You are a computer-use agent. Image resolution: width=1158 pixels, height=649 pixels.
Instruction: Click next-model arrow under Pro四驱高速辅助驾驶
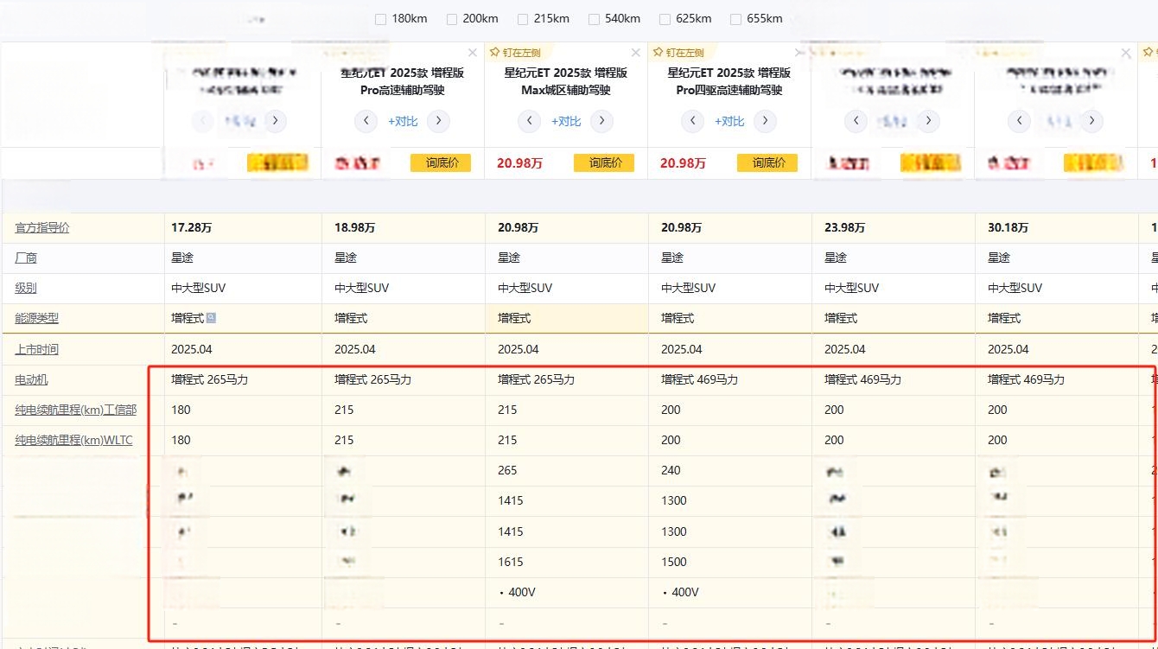(x=765, y=121)
